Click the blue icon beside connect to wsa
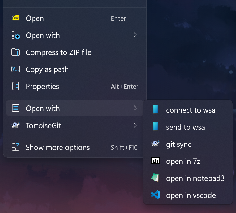The image size is (236, 213). coord(155,109)
